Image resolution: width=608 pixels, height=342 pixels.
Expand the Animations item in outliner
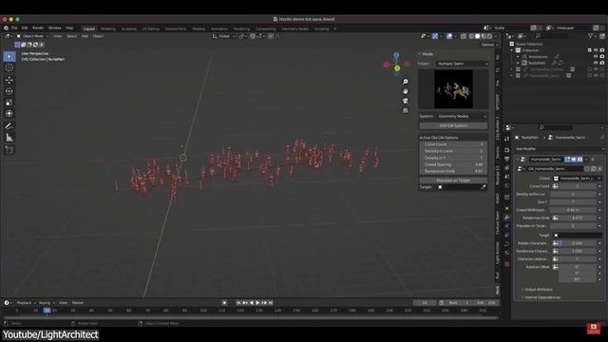click(518, 57)
